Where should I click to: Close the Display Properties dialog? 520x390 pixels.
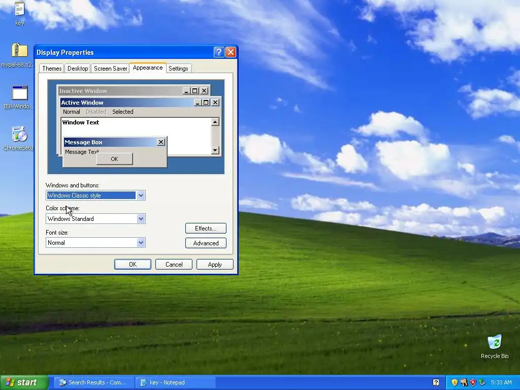tap(231, 52)
